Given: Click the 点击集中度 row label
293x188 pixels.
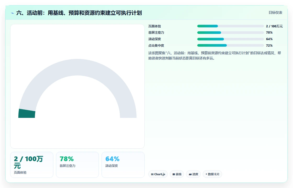Looking at the screenshot, I should [x=156, y=45].
